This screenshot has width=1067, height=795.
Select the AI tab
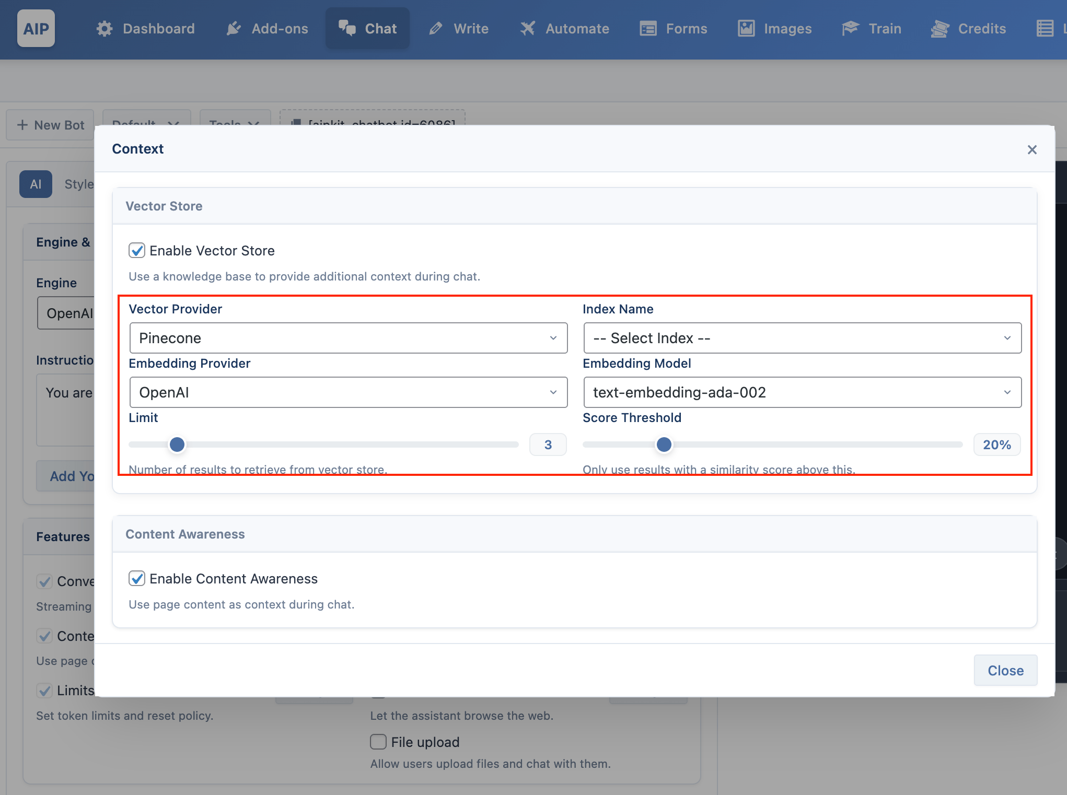[x=36, y=184]
